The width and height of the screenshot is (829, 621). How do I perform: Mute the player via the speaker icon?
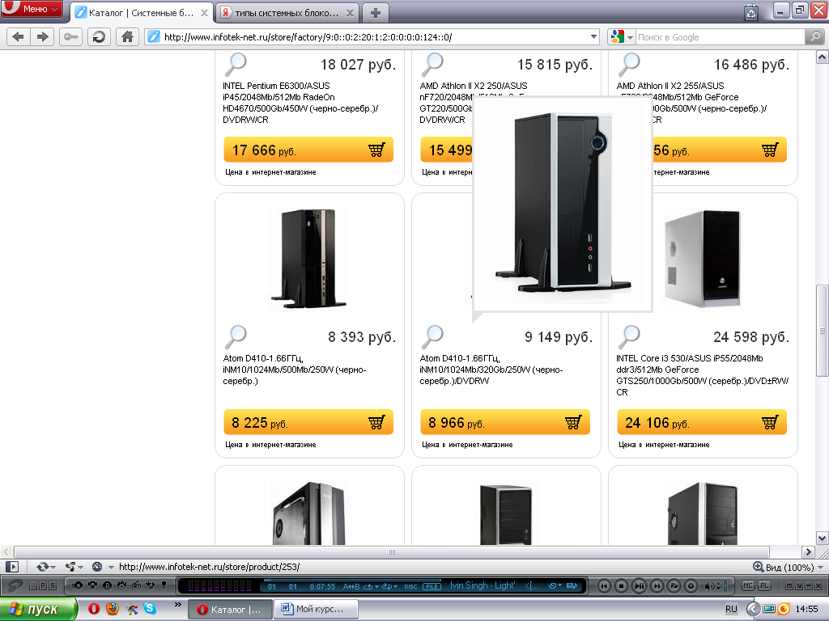tap(709, 585)
